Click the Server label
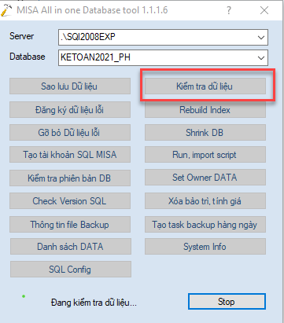Screen dimensions: 284x323 pos(21,36)
